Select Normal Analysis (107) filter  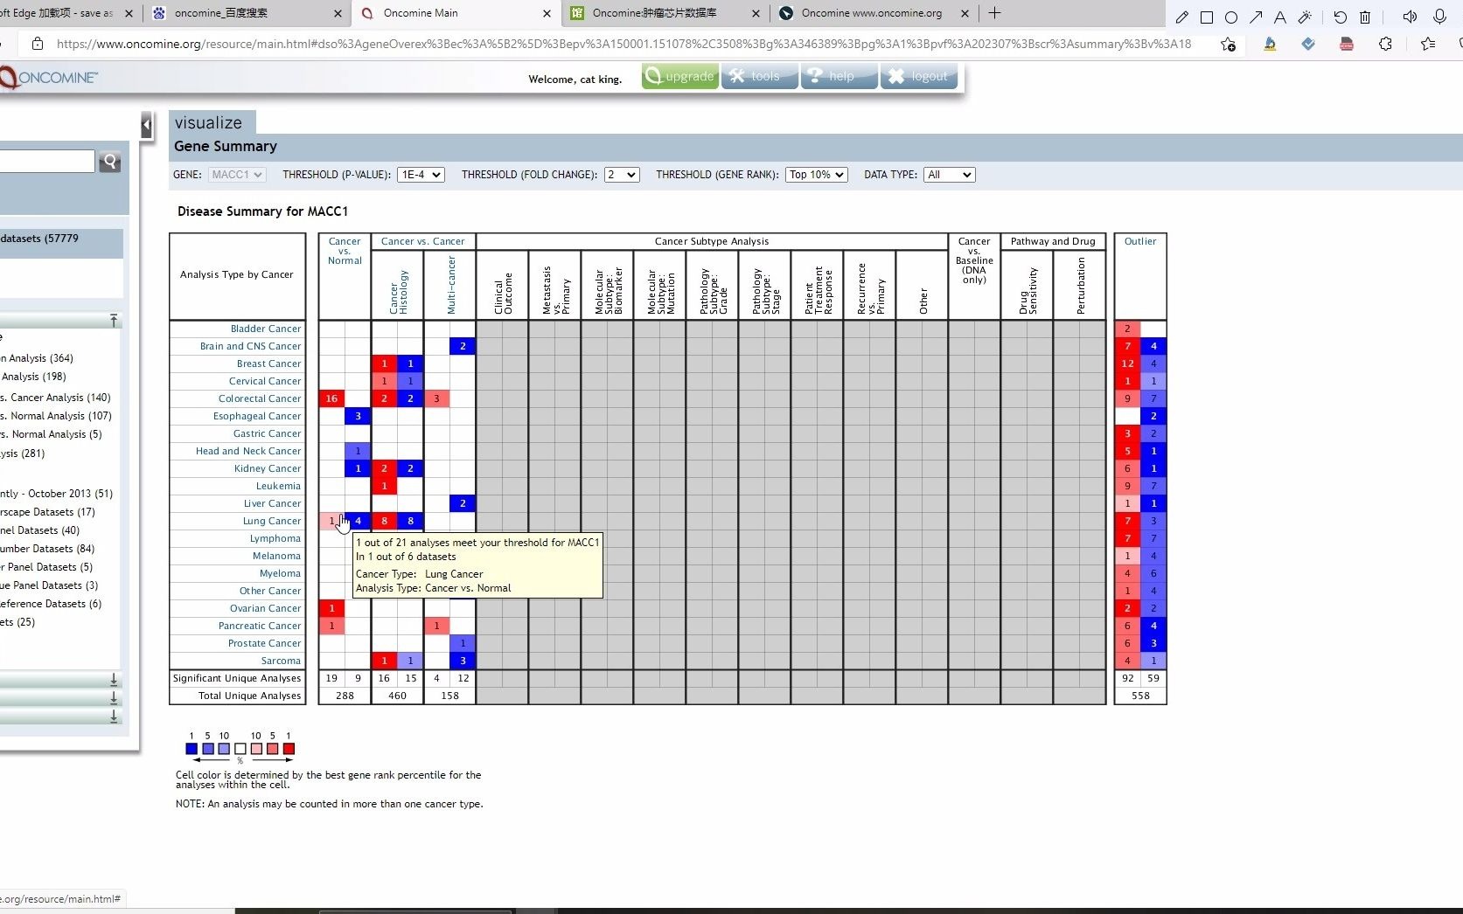tap(56, 416)
